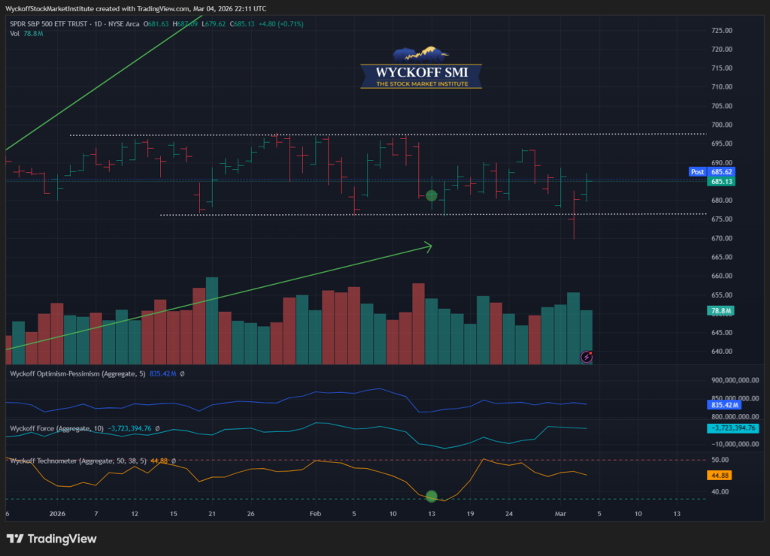Click the green circle marker on the price bars

tap(432, 196)
